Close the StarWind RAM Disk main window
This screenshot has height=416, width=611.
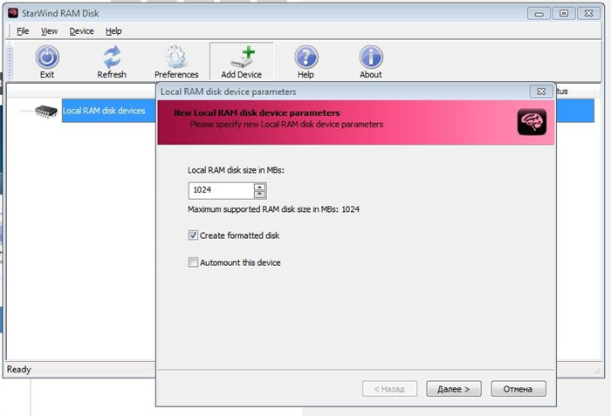pyautogui.click(x=589, y=14)
